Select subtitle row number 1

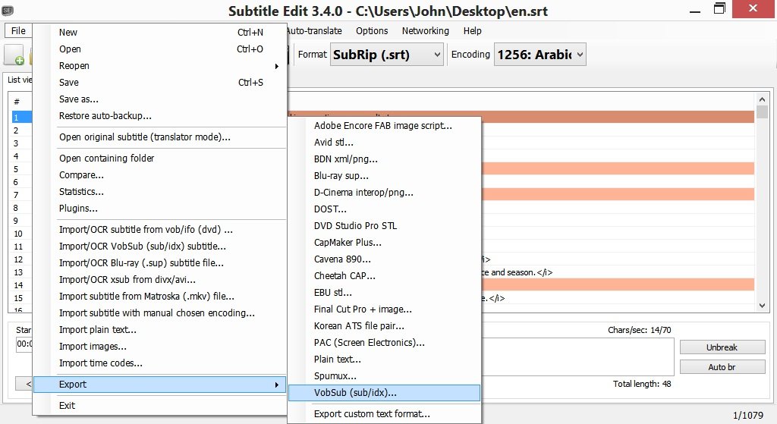coord(17,118)
